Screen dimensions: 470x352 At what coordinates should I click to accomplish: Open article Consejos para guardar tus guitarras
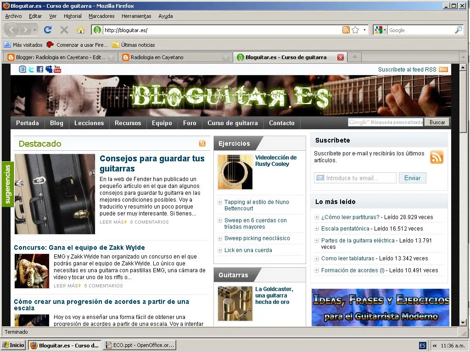tap(152, 164)
